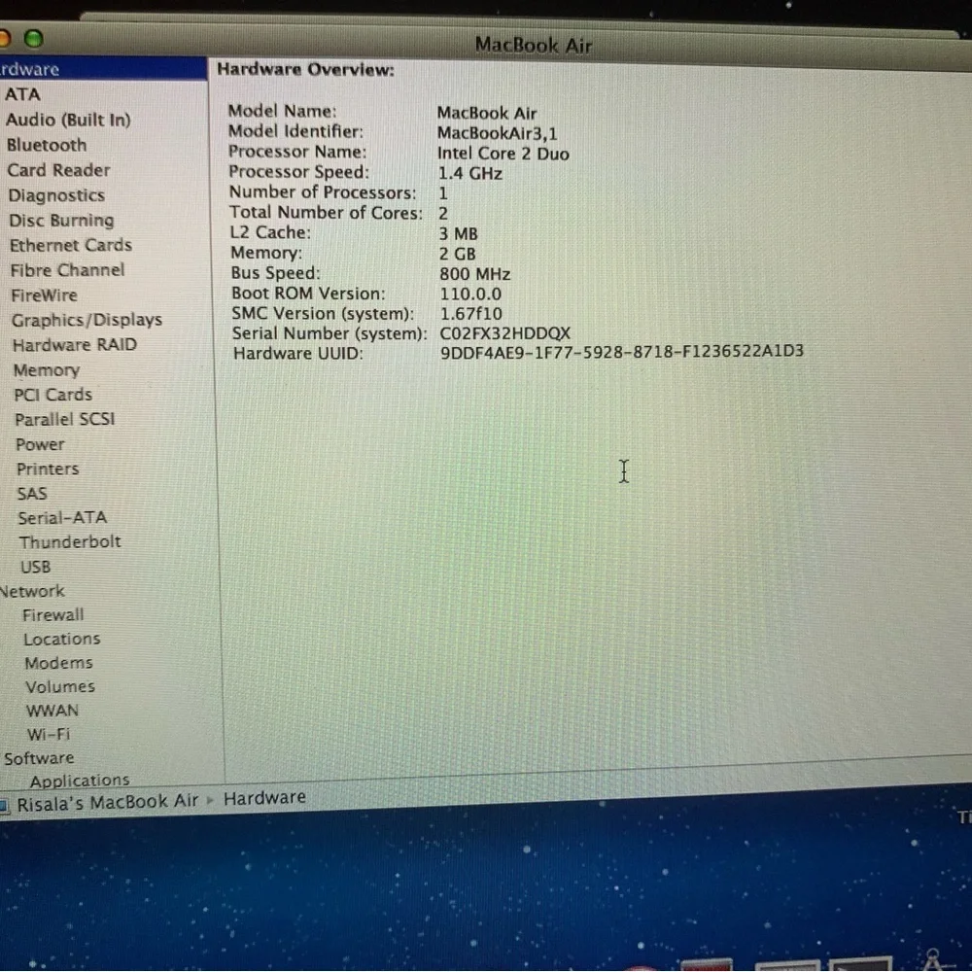Screen dimensions: 972x972
Task: Click the Model Name label
Action: (282, 111)
